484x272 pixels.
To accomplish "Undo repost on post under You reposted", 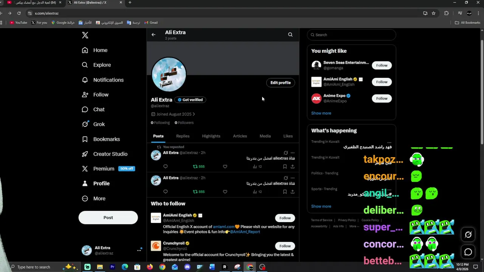I will pos(199,167).
